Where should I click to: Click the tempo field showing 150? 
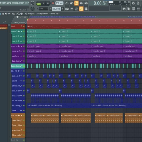point(59,3)
